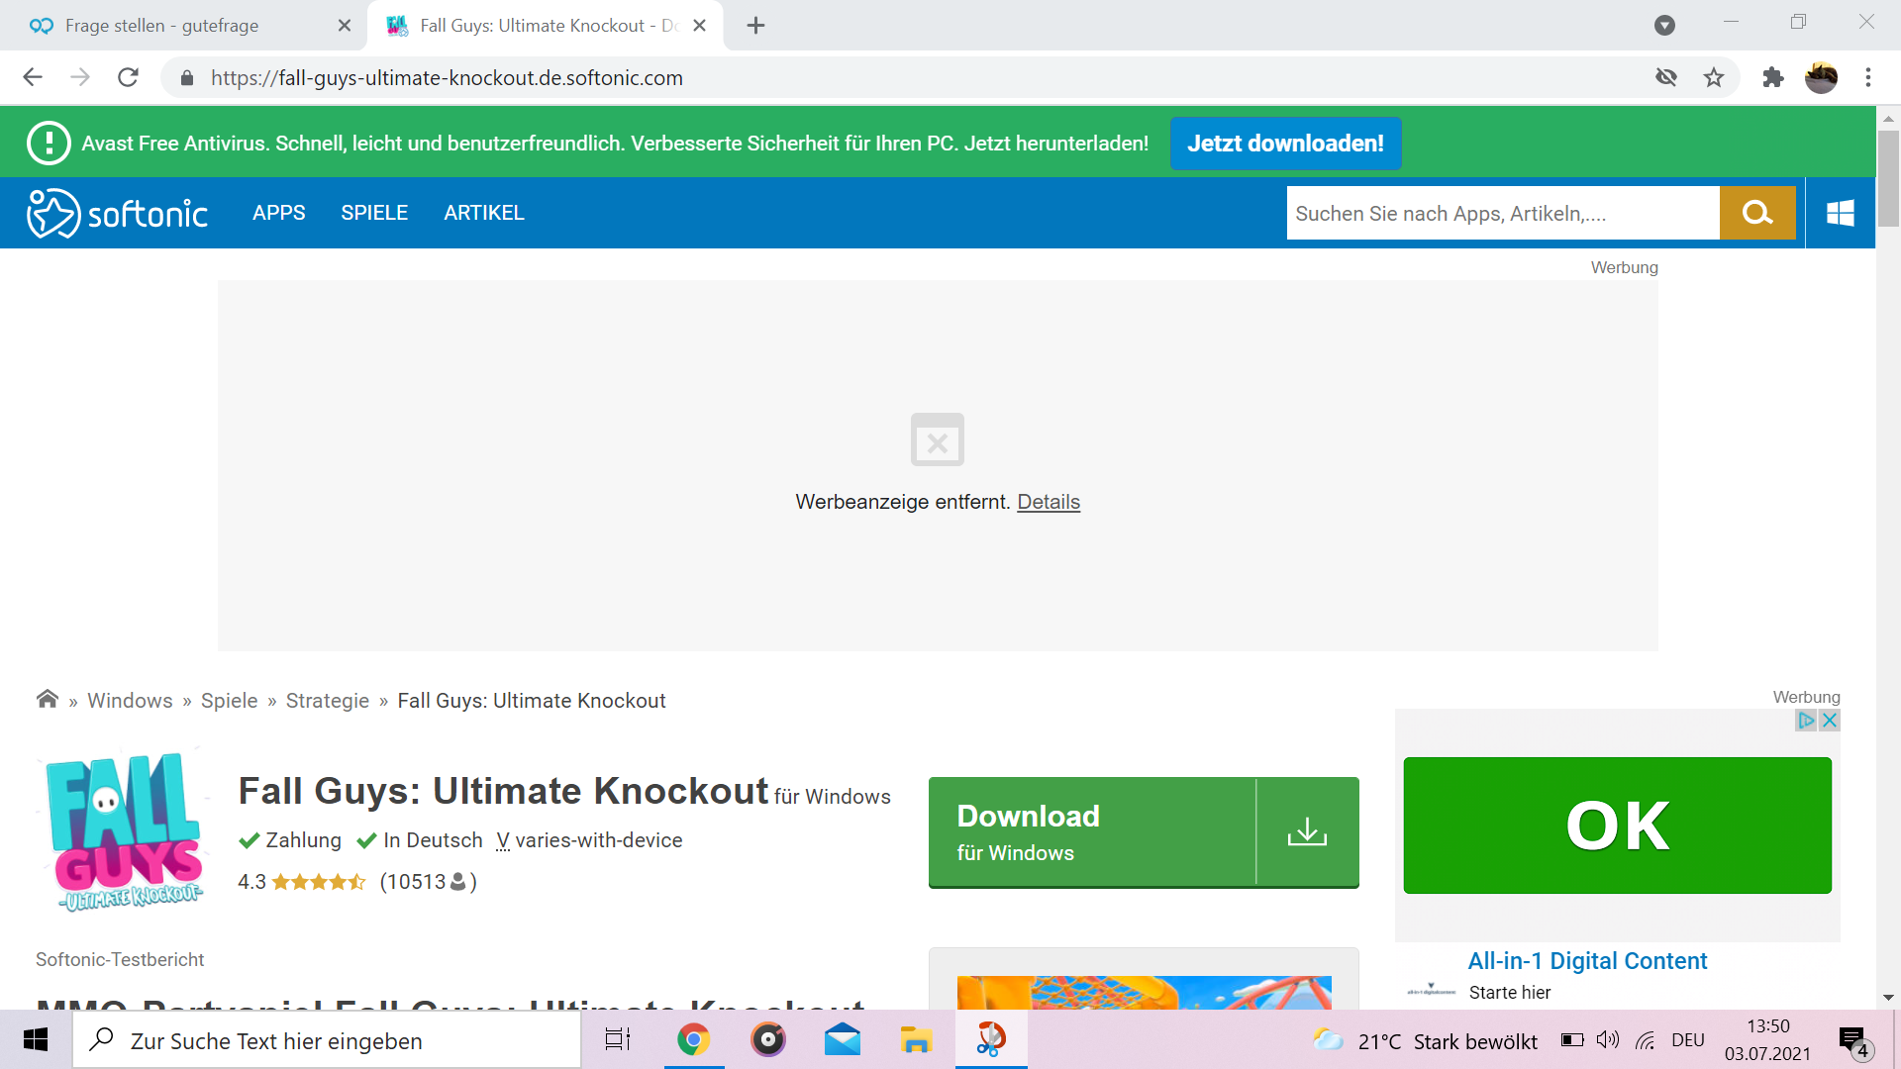The height and width of the screenshot is (1069, 1901).
Task: Focus the Softonic search input field
Action: pyautogui.click(x=1501, y=213)
